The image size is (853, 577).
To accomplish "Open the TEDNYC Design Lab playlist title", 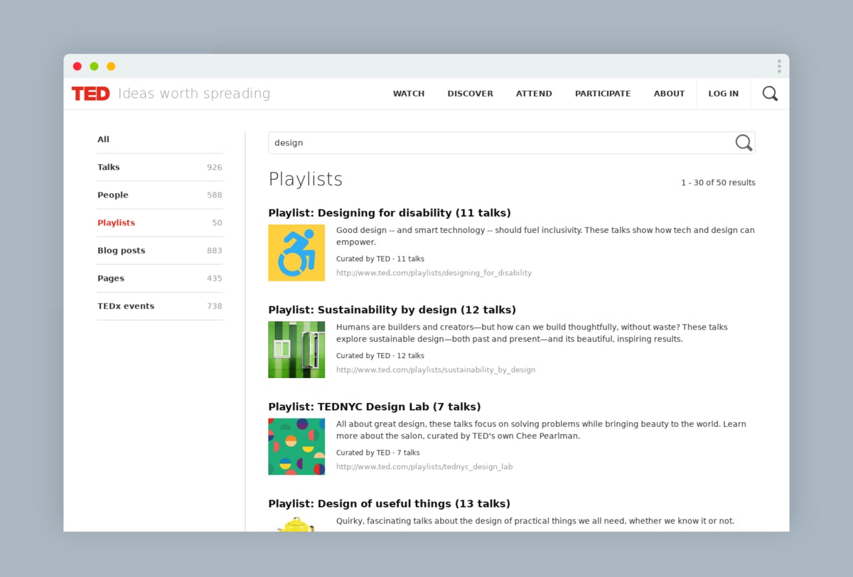I will pyautogui.click(x=375, y=407).
